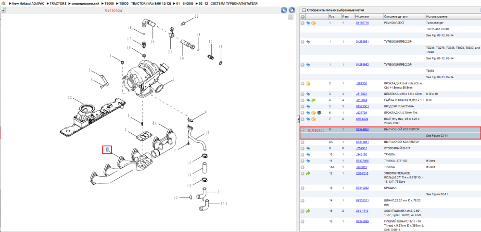Open part number link 84186718
The image size is (481, 232).
(x=362, y=23)
